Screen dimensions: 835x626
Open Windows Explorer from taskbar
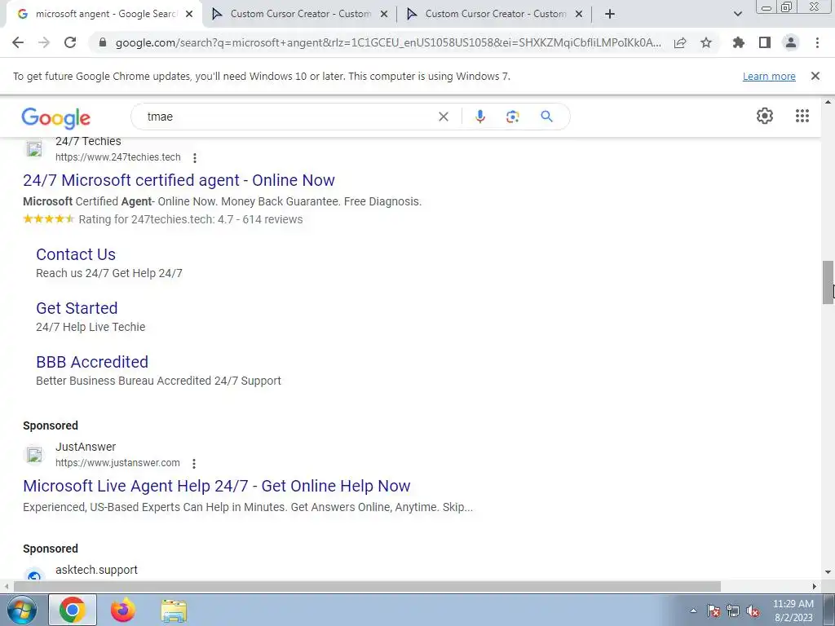click(x=175, y=611)
